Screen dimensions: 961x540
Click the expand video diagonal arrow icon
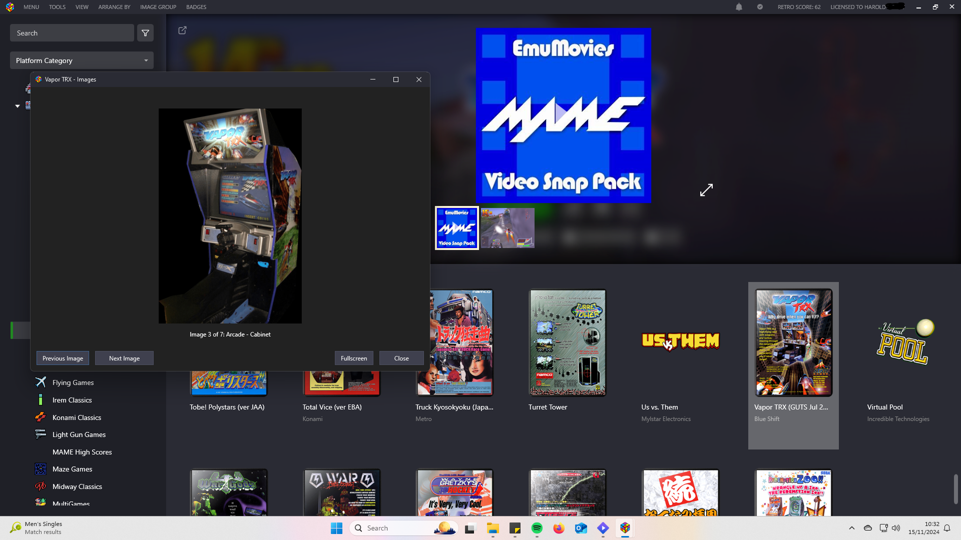[x=706, y=190]
